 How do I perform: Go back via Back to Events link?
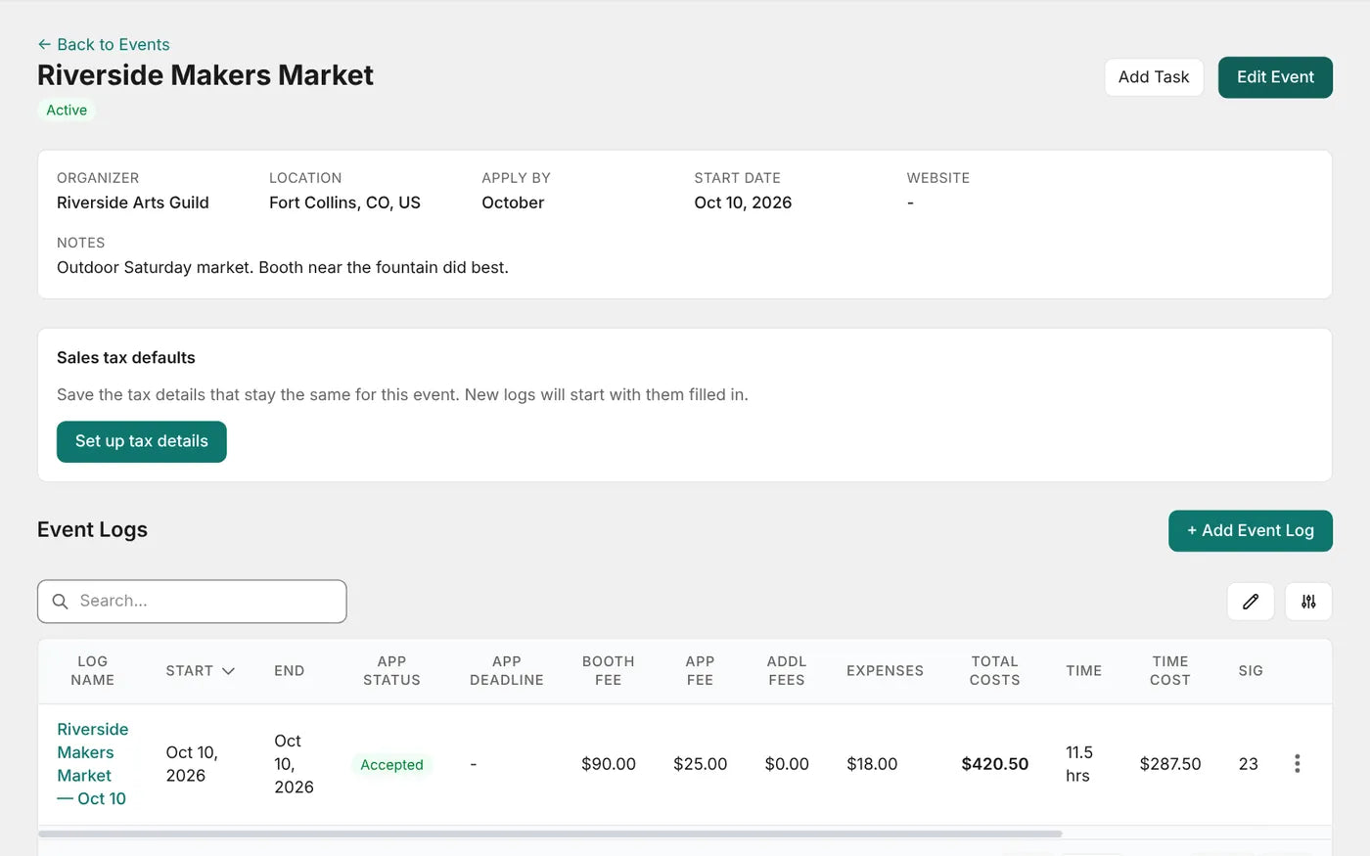pos(104,45)
